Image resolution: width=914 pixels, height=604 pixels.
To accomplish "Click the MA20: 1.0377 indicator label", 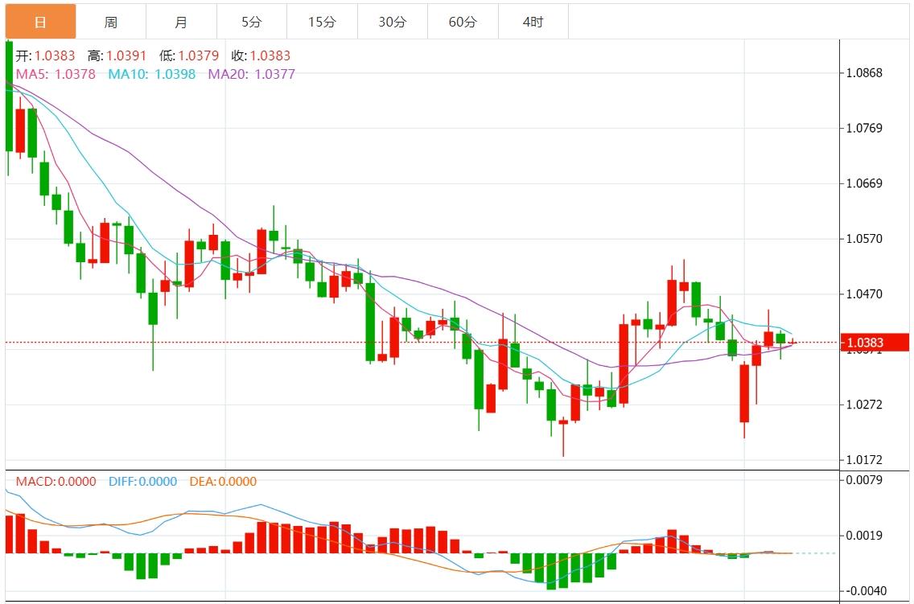I will pyautogui.click(x=252, y=74).
